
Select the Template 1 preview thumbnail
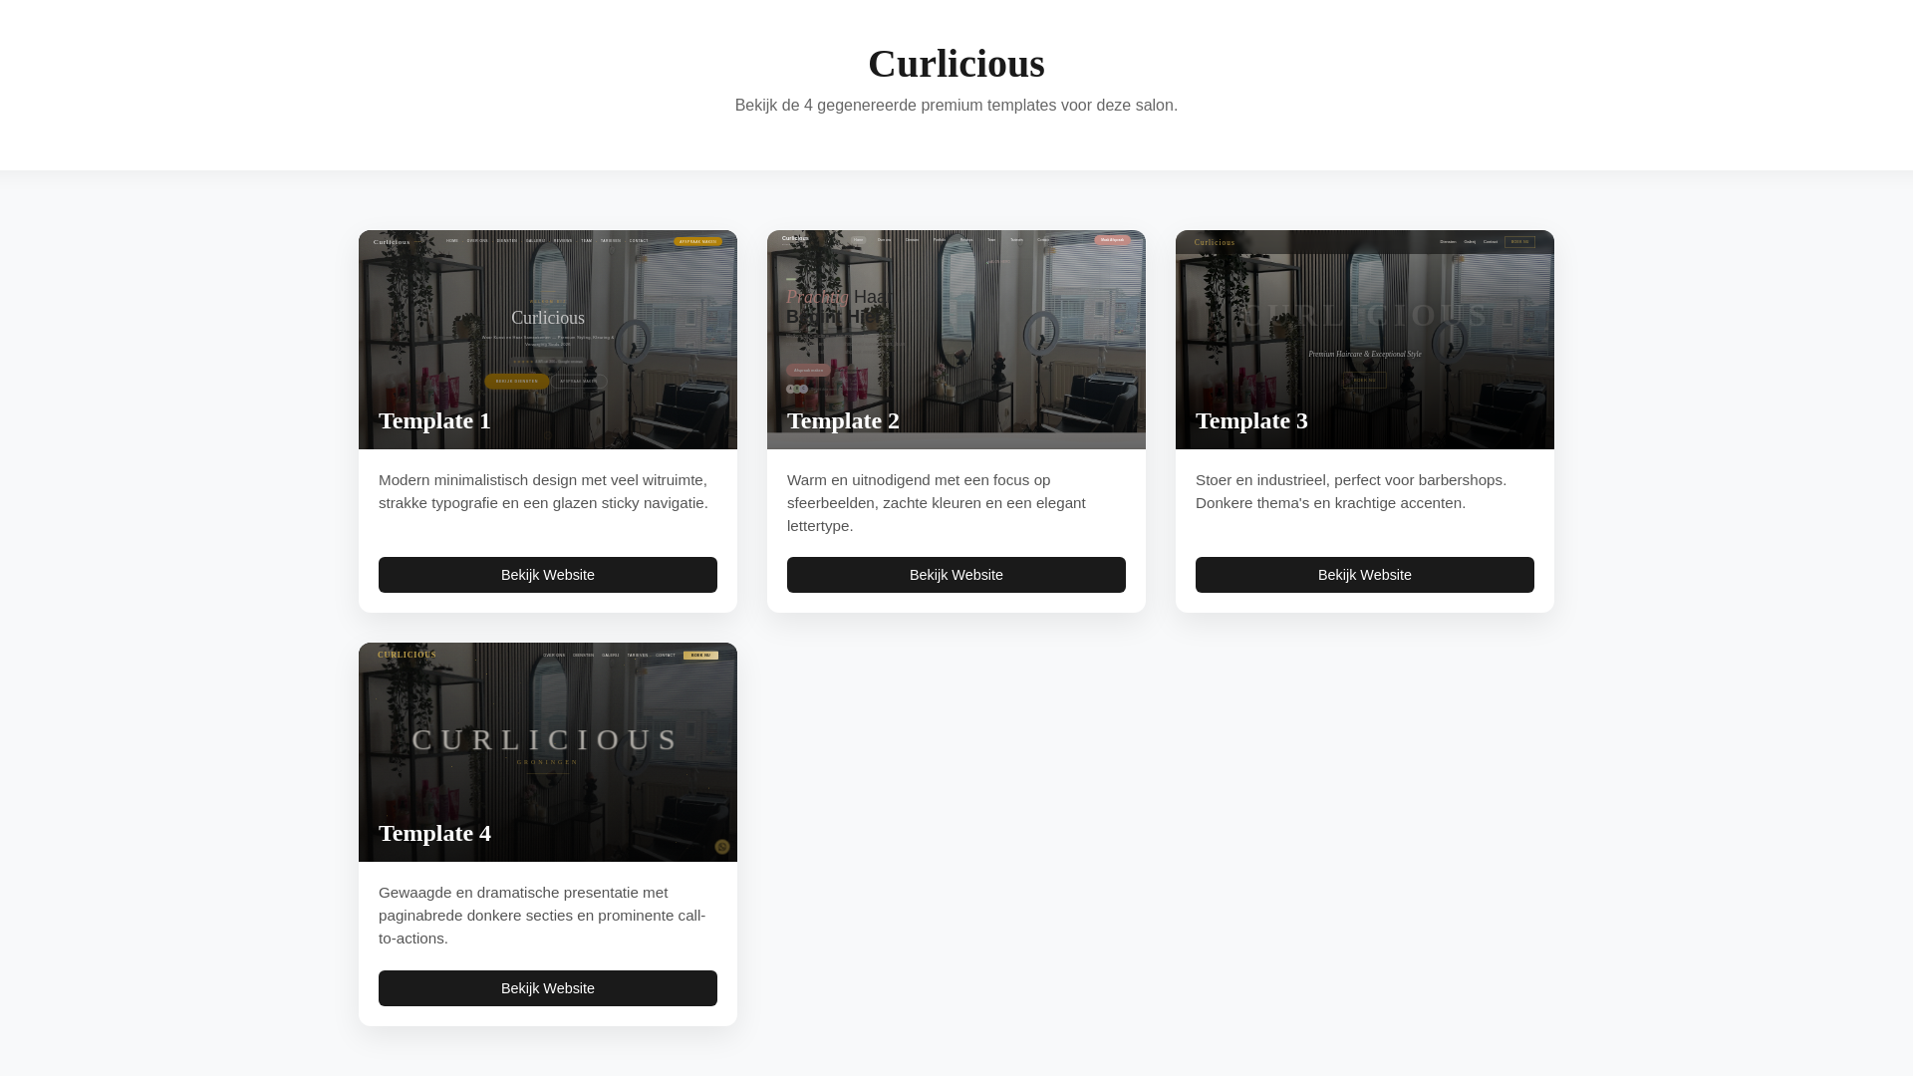click(548, 340)
